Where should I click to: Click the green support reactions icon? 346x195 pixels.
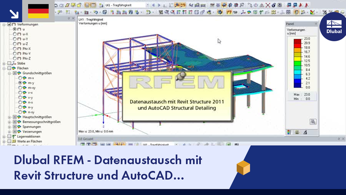(261, 13)
